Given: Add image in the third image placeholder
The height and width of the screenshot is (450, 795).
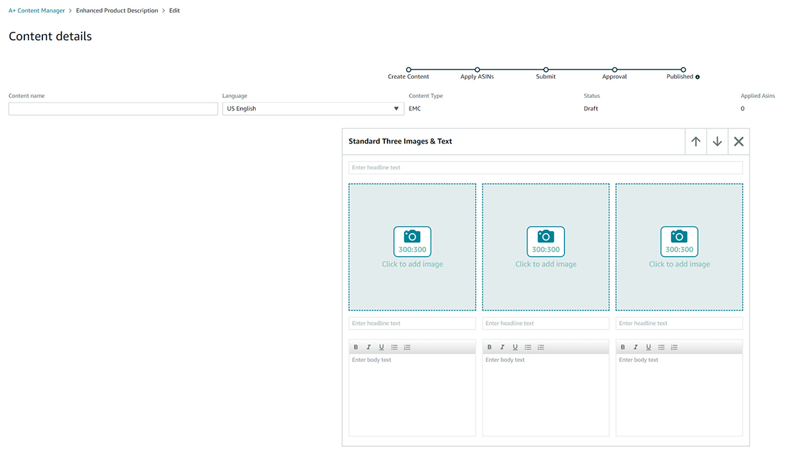Looking at the screenshot, I should coord(679,247).
